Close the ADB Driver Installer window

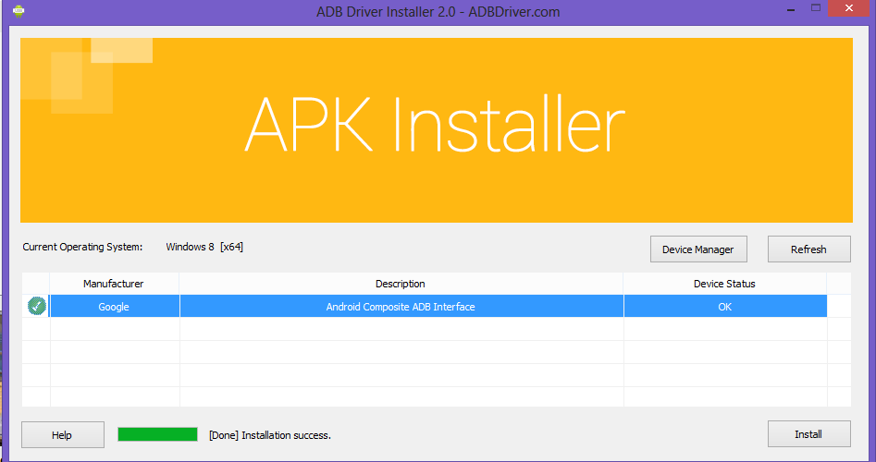tap(852, 9)
